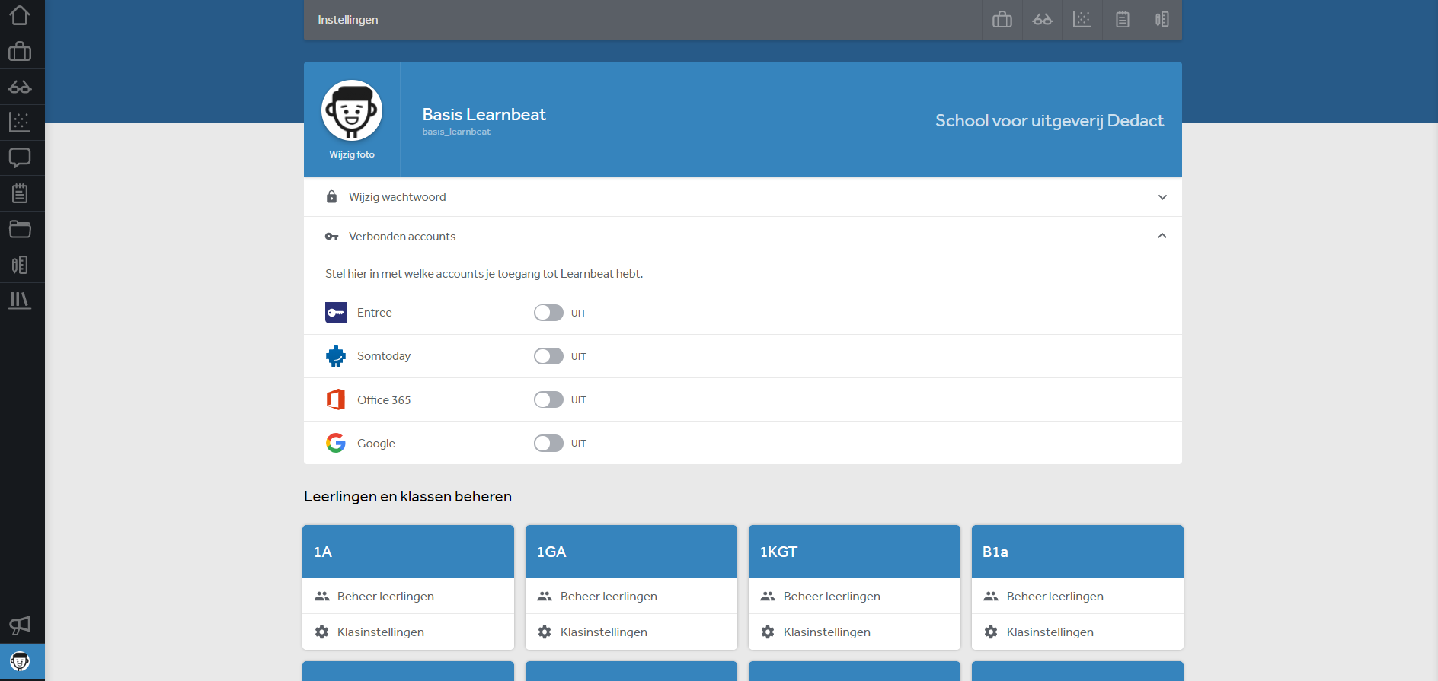Screen dimensions: 1438x681
Task: Open the Wijzig wachtwoord section
Action: coord(743,197)
